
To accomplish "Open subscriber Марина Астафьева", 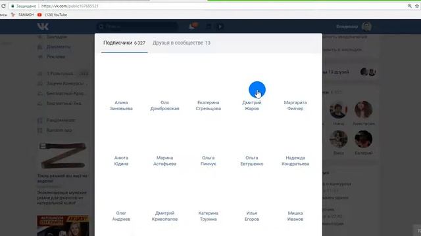I will (164, 161).
